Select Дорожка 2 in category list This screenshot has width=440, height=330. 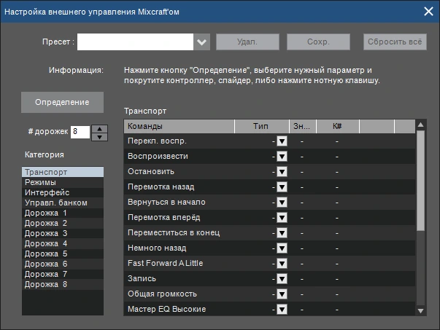[x=63, y=223]
